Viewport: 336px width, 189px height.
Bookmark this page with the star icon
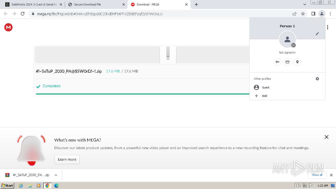pyautogui.click(x=303, y=14)
